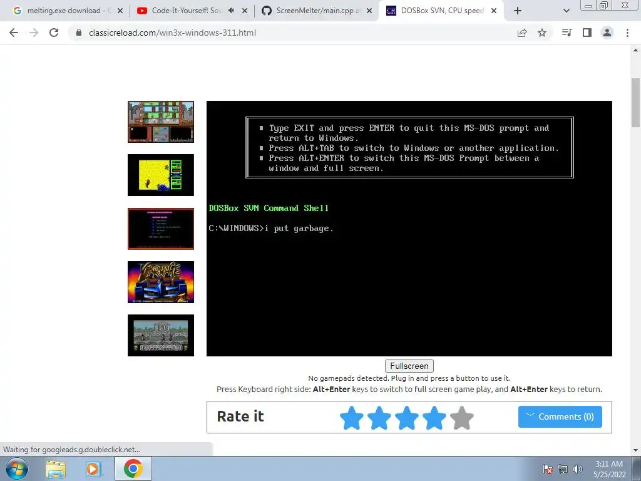Click the Chrome taskbar icon

click(x=133, y=468)
